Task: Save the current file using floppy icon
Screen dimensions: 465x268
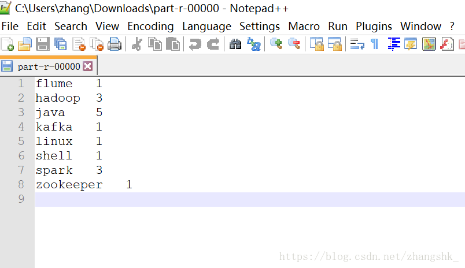Action: (42, 44)
